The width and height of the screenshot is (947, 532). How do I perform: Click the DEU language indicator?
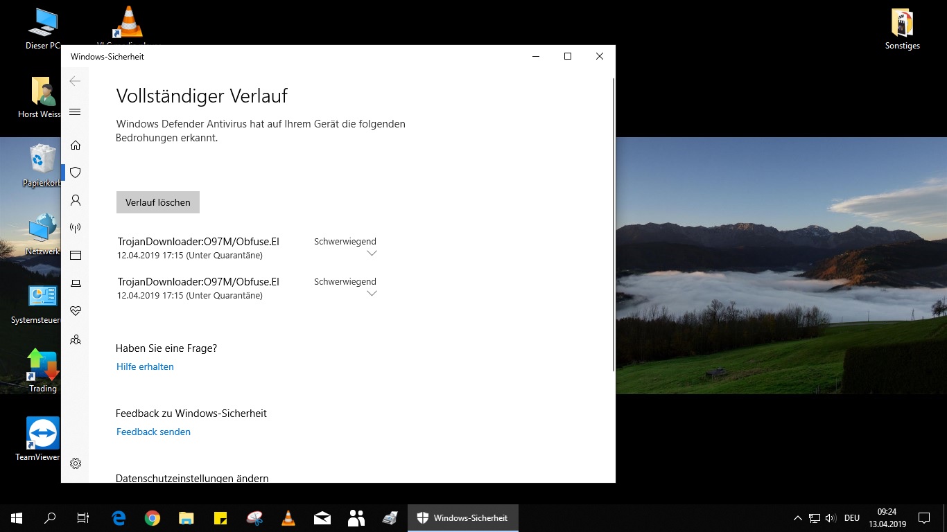[x=852, y=517]
